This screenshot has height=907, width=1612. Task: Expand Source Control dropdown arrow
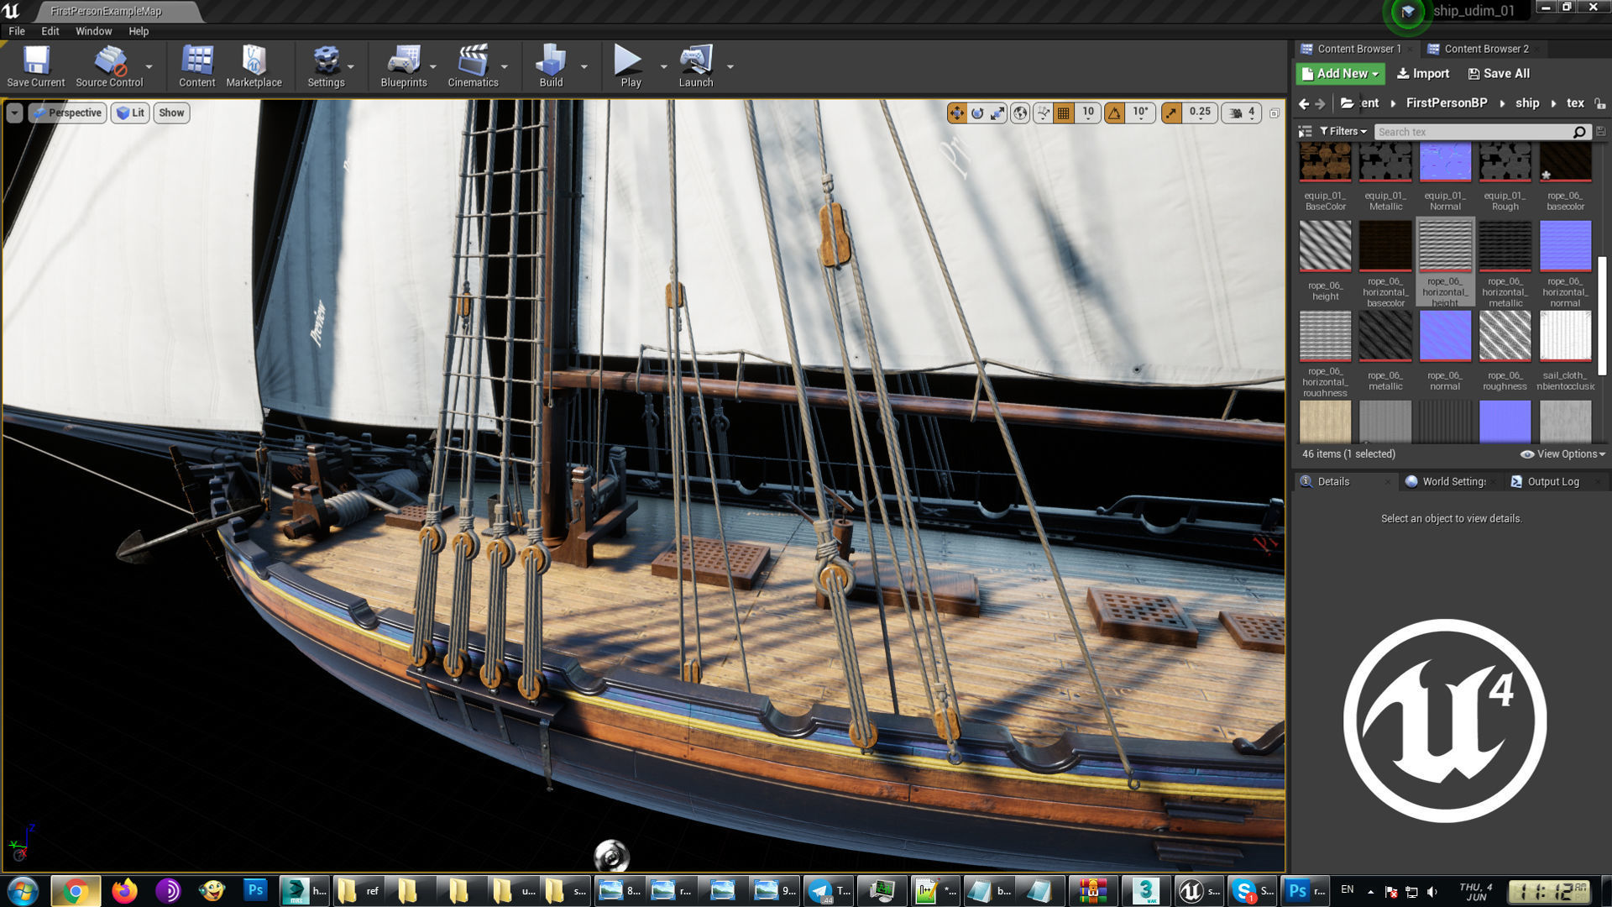[149, 66]
